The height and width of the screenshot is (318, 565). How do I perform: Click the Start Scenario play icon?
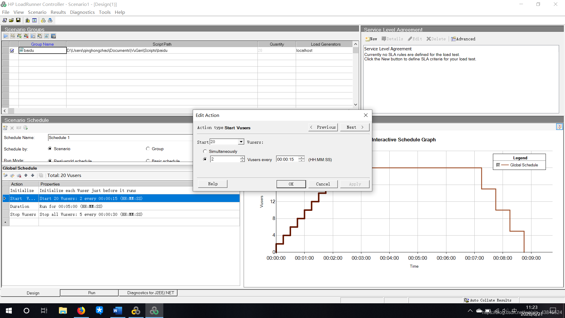click(6, 36)
